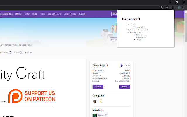This screenshot has width=187, height=117.
Task: Click the Just Enough Items (JEI) label
Action: click(139, 30)
